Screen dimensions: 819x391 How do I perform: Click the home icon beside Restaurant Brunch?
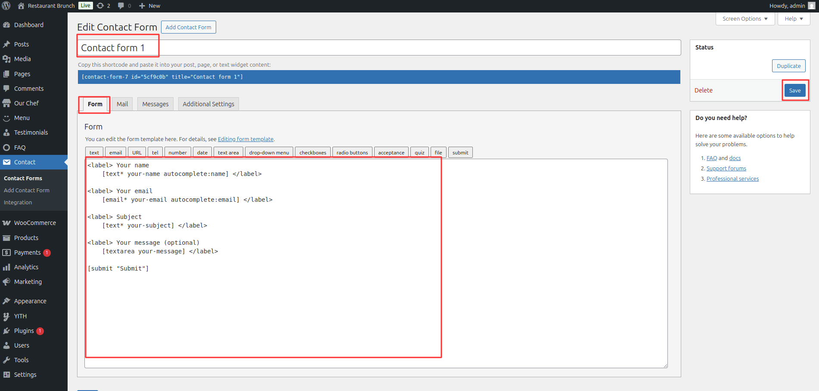[21, 6]
